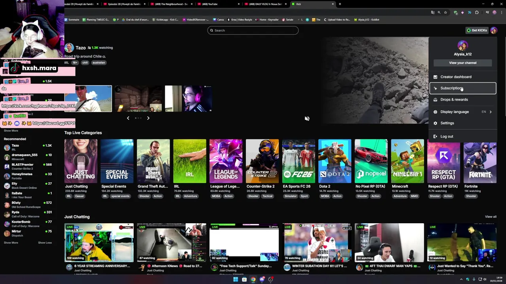Open ItsBate in the Recommended list
The width and height of the screenshot is (506, 284).
[x=28, y=195]
